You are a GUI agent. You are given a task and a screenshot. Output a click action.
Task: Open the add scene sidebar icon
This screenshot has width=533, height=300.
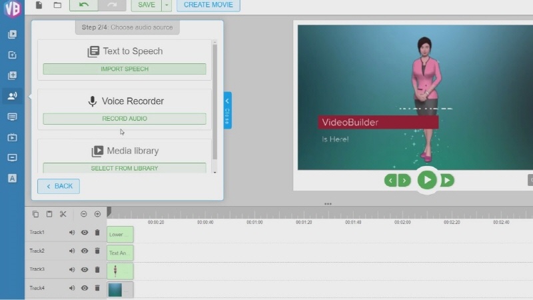pyautogui.click(x=12, y=75)
